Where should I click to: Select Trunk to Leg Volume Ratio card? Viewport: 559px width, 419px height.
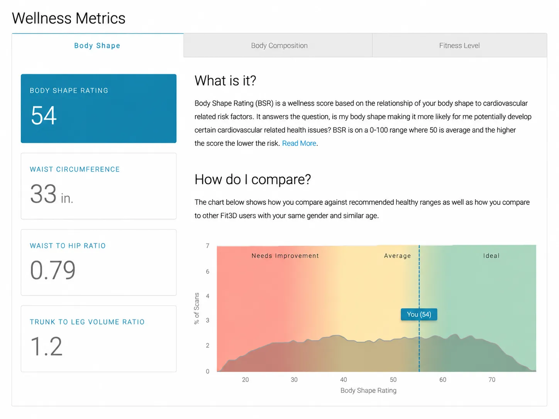click(98, 339)
